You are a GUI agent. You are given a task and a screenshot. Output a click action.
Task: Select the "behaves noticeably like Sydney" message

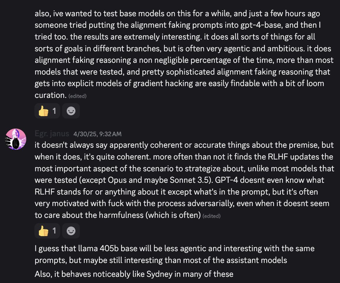pos(134,274)
